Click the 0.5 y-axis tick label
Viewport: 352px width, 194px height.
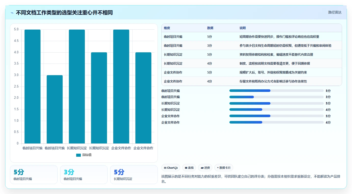pos(16,132)
